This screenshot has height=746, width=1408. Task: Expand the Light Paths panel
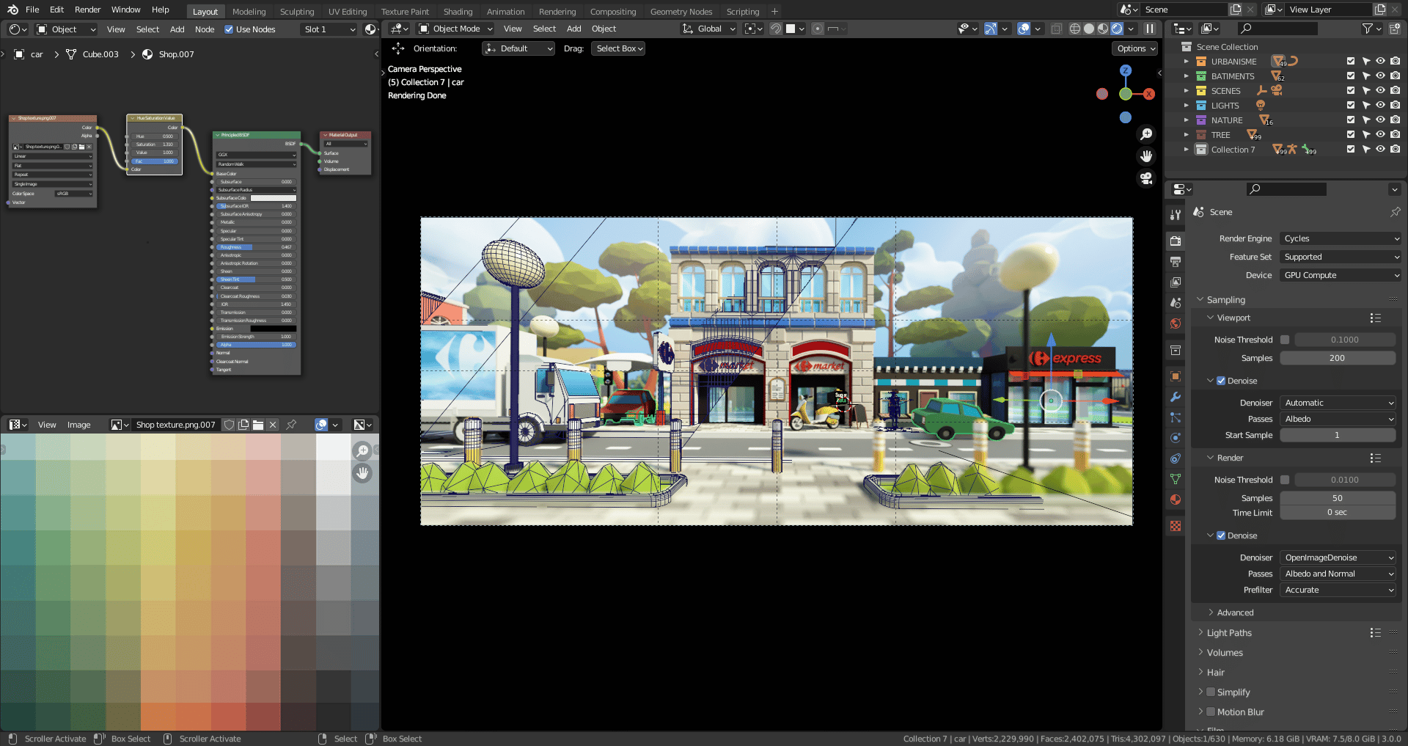click(1229, 633)
